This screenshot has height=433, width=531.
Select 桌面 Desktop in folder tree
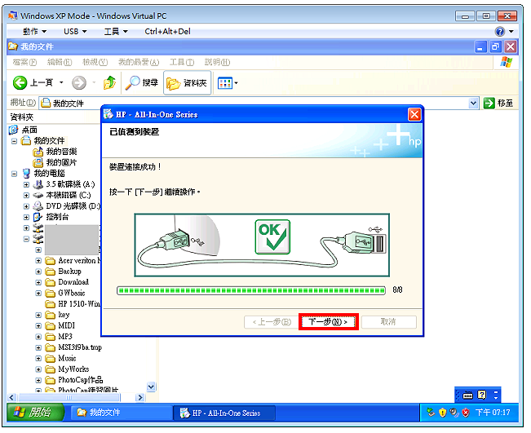click(29, 130)
